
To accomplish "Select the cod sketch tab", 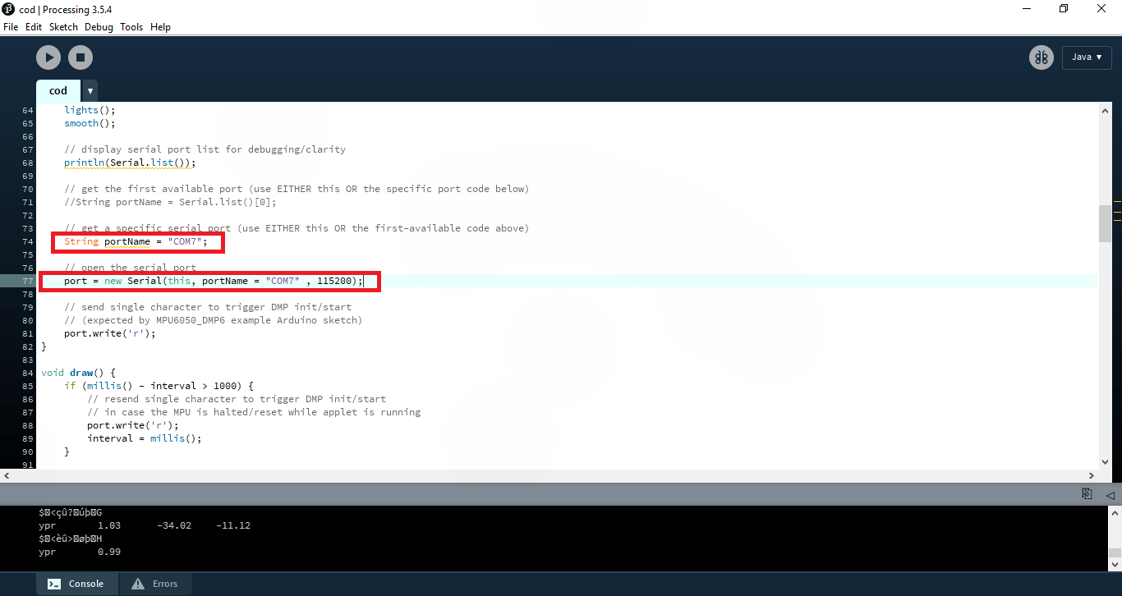I will [x=58, y=90].
